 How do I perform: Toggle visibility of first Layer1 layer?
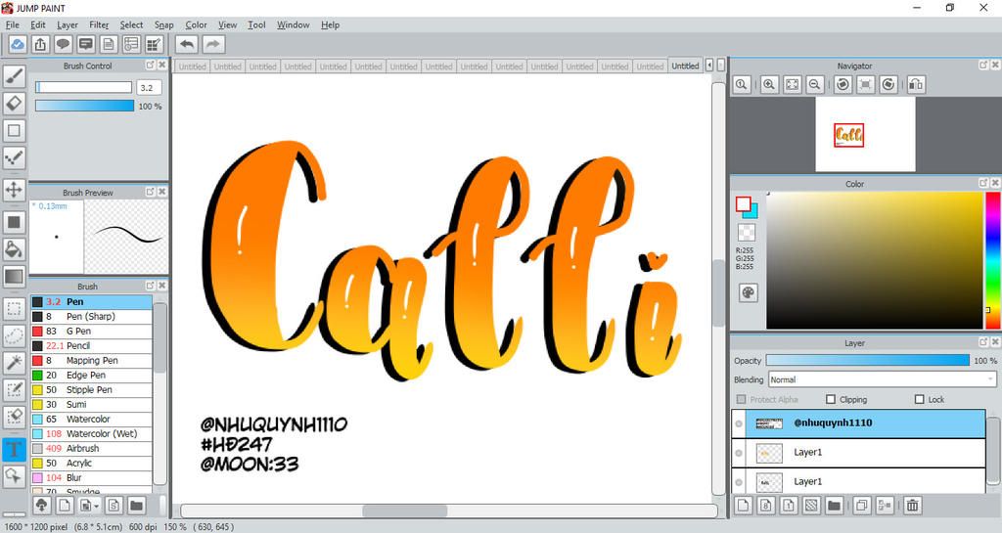[739, 453]
